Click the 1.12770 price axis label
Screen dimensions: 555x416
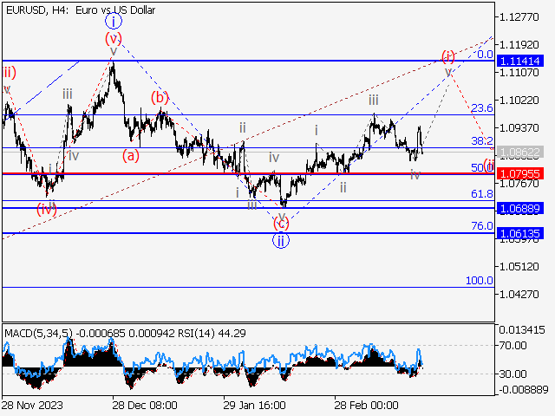519,17
